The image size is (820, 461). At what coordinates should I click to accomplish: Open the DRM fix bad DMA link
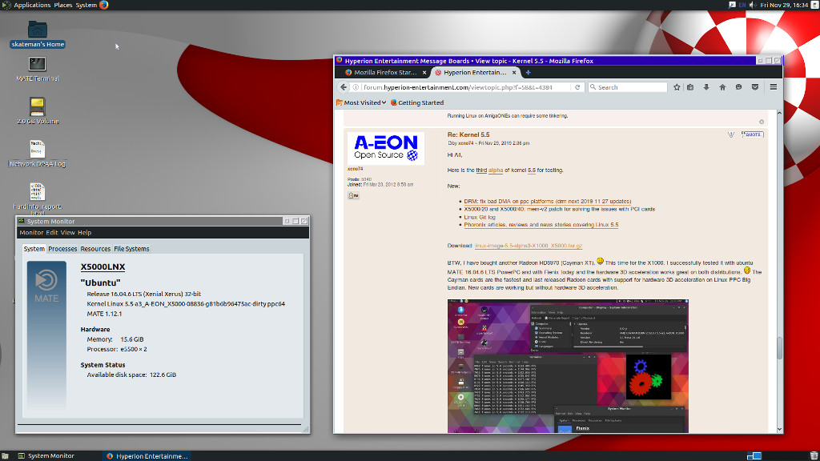click(548, 201)
